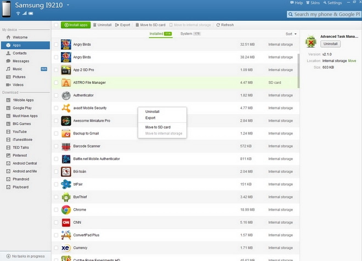Viewport: 362px width, 261px height.
Task: Open the Settings menu
Action: tap(332, 3)
